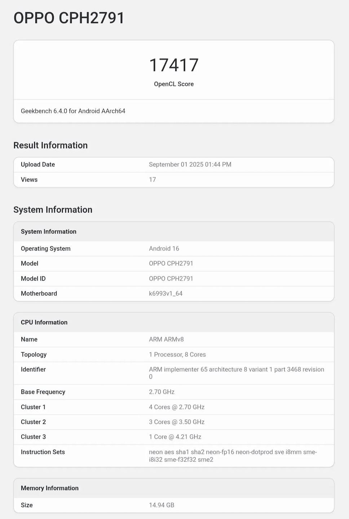Image resolution: width=349 pixels, height=519 pixels.
Task: Click the OpenCL Score label
Action: [x=174, y=84]
